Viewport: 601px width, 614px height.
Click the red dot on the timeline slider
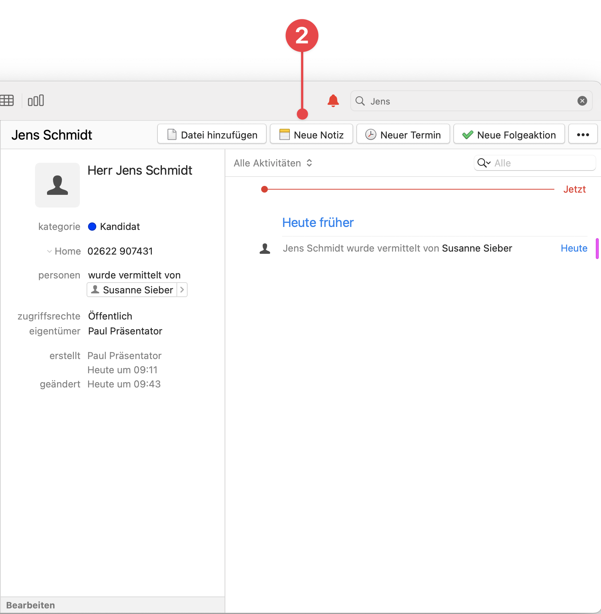click(265, 189)
